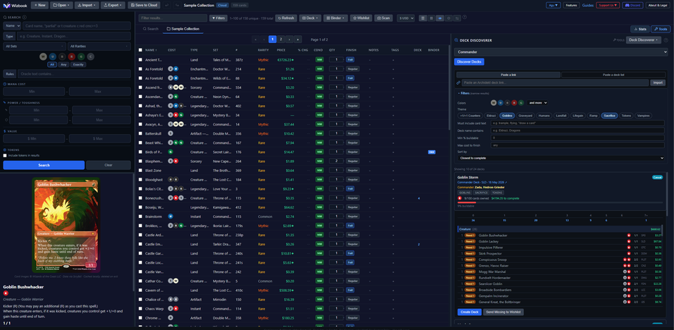Open the Sort by Closest to complete dropdown
The image size is (674, 330).
[x=560, y=158]
